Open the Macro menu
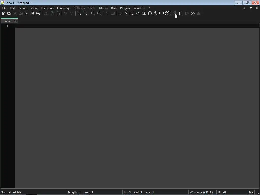This screenshot has width=260, height=195. (103, 8)
